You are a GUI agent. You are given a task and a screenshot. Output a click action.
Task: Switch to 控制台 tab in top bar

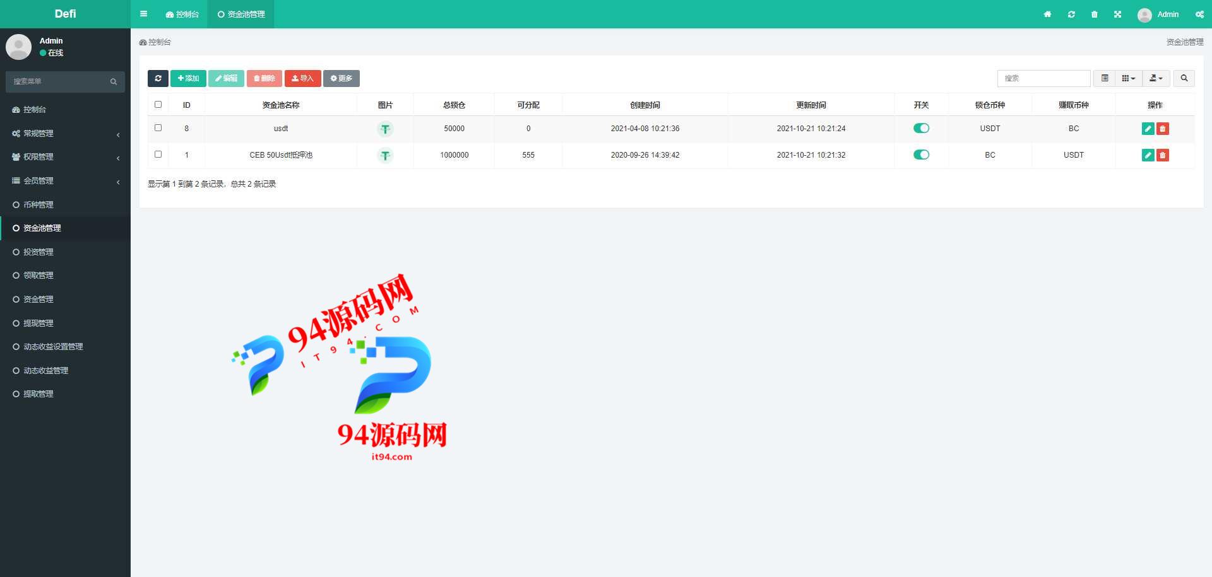(182, 14)
